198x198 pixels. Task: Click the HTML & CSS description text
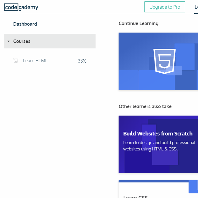pos(159,146)
